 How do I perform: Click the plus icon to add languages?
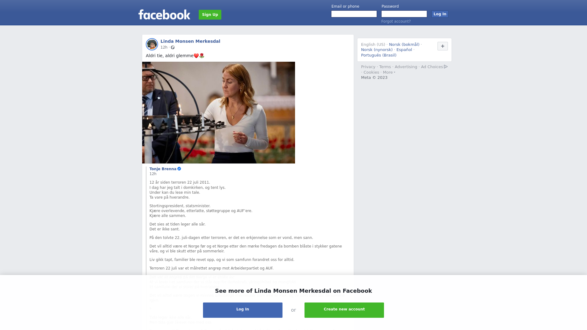(442, 46)
